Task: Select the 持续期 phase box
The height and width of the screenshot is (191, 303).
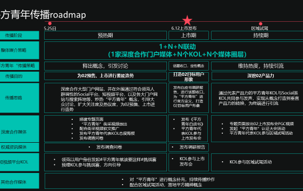Action: tap(257, 36)
